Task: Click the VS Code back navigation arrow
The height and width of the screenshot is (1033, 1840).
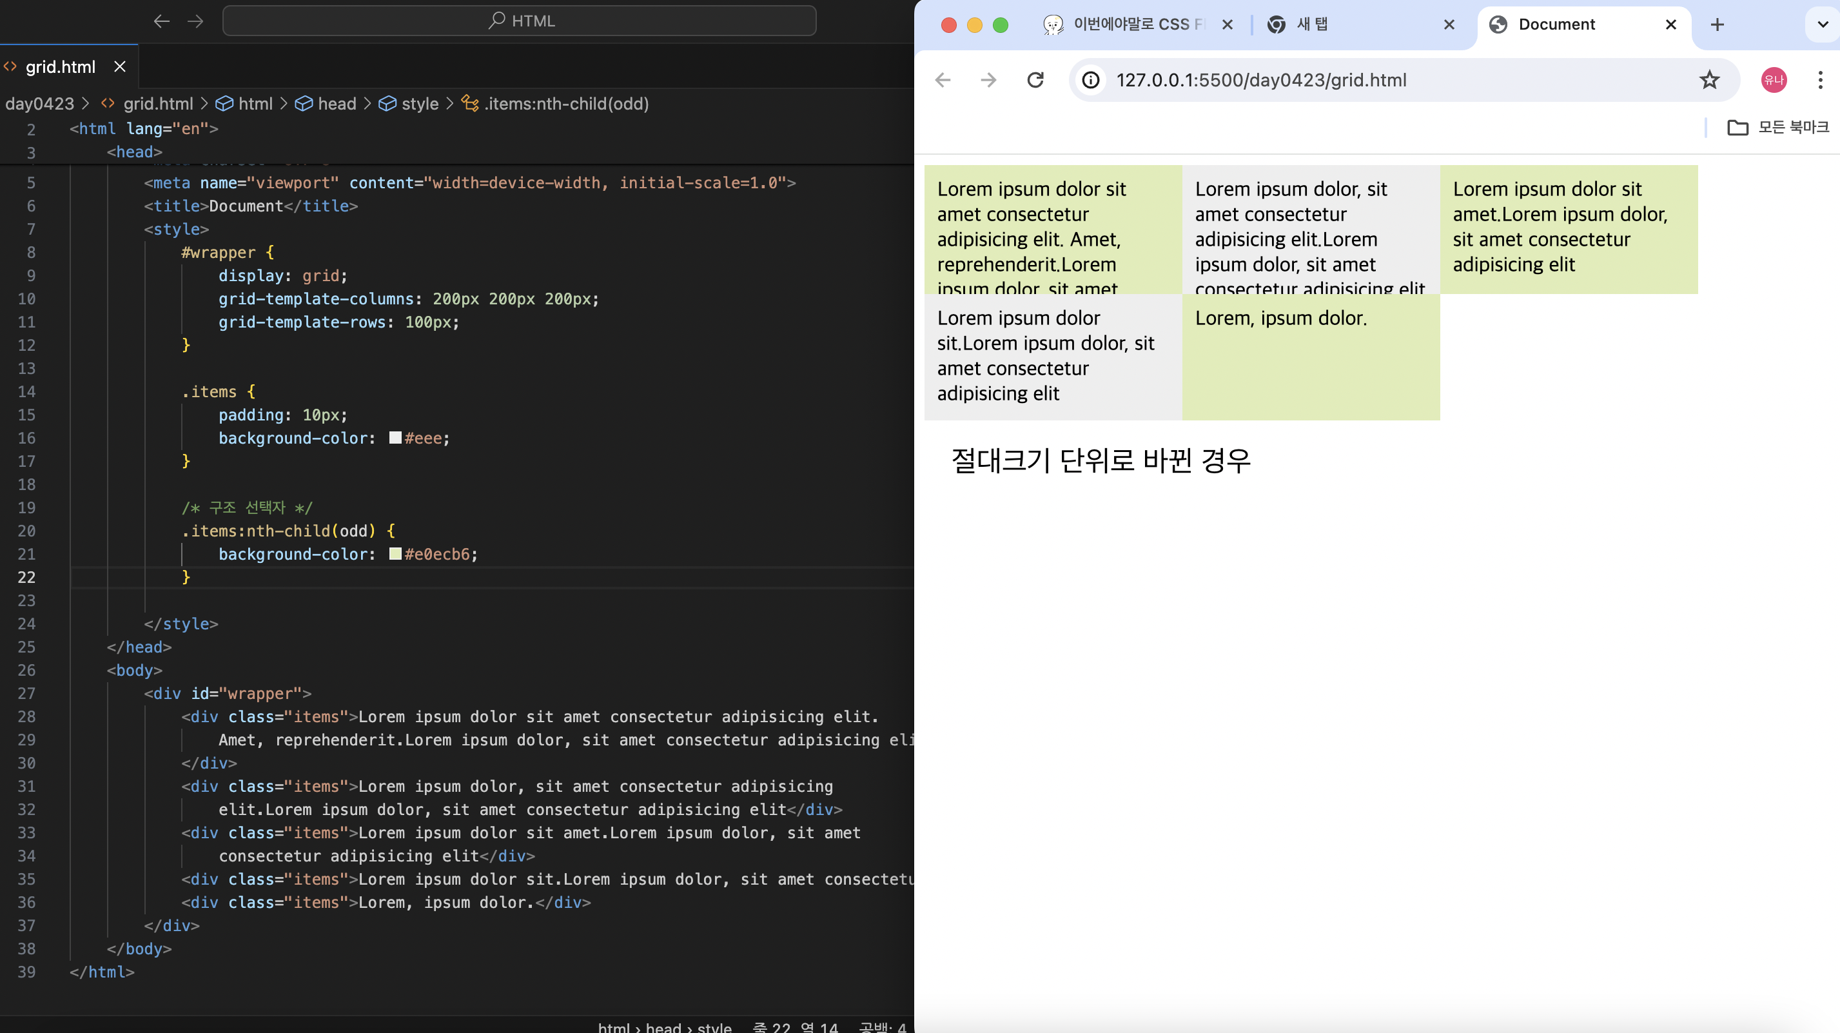Action: point(161,21)
